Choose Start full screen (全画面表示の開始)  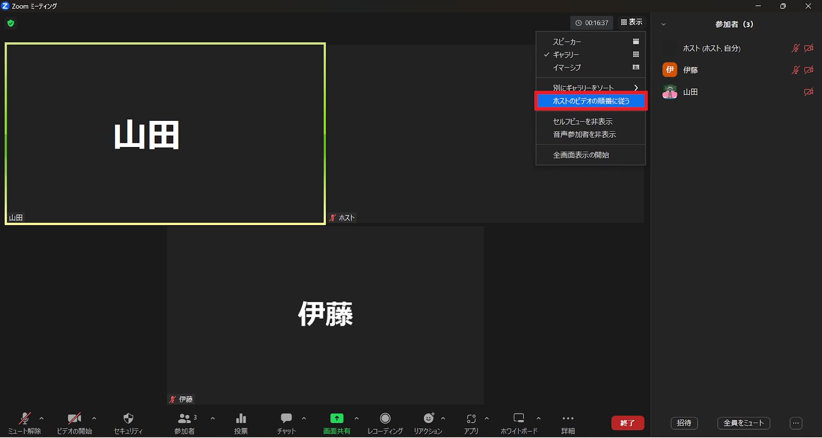click(x=581, y=155)
